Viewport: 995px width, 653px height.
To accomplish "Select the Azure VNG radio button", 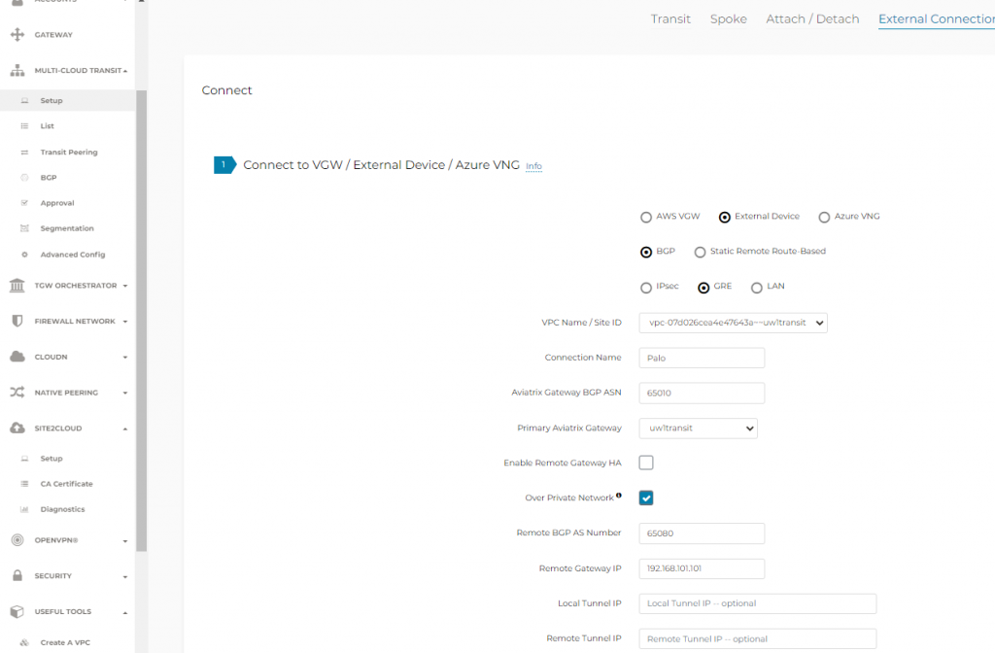I will click(x=824, y=218).
